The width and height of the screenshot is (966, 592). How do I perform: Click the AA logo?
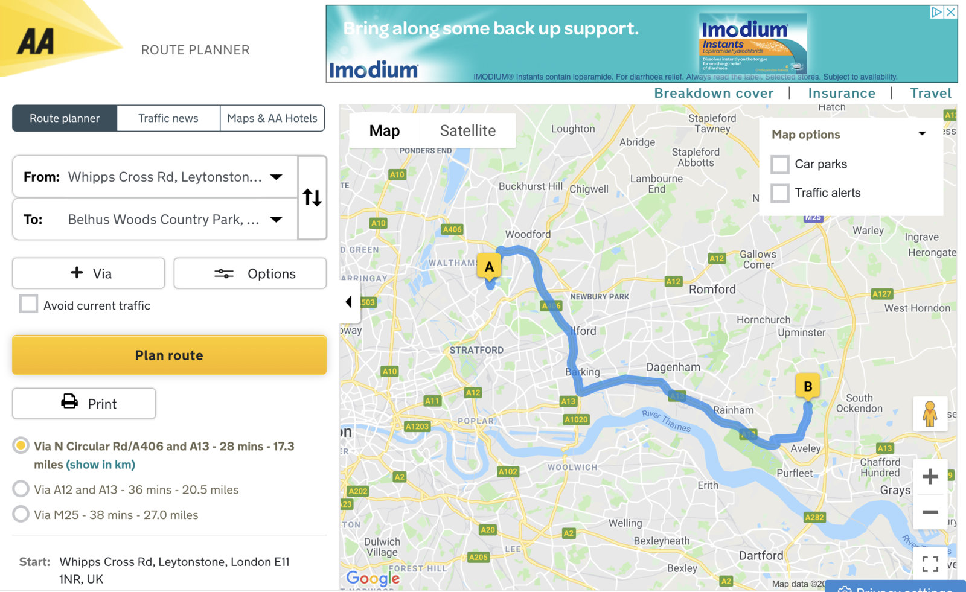(x=36, y=42)
